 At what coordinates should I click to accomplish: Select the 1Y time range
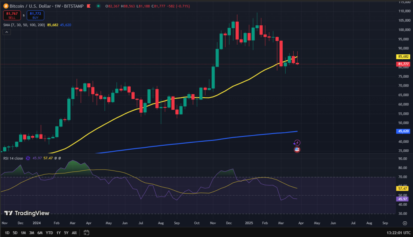58,233
